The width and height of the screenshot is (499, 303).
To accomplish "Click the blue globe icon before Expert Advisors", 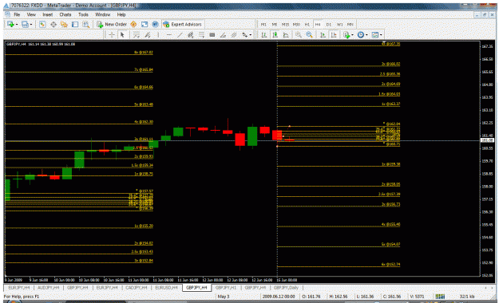I will (x=155, y=24).
